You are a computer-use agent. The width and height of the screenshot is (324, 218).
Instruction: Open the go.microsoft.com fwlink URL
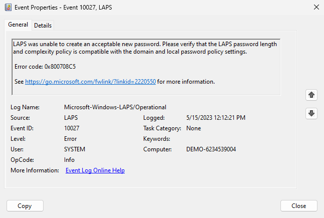click(91, 82)
